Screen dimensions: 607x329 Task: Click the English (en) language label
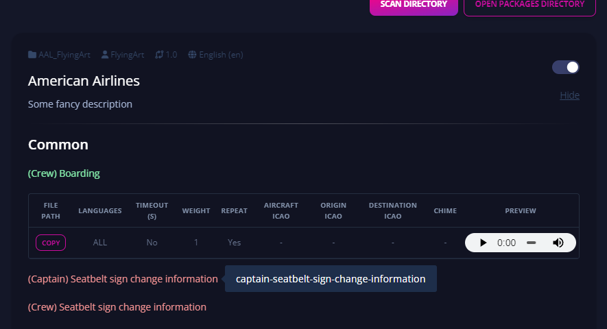[x=221, y=55]
